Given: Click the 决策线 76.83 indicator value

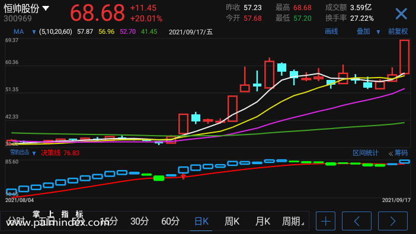Looking at the screenshot, I should [x=60, y=153].
